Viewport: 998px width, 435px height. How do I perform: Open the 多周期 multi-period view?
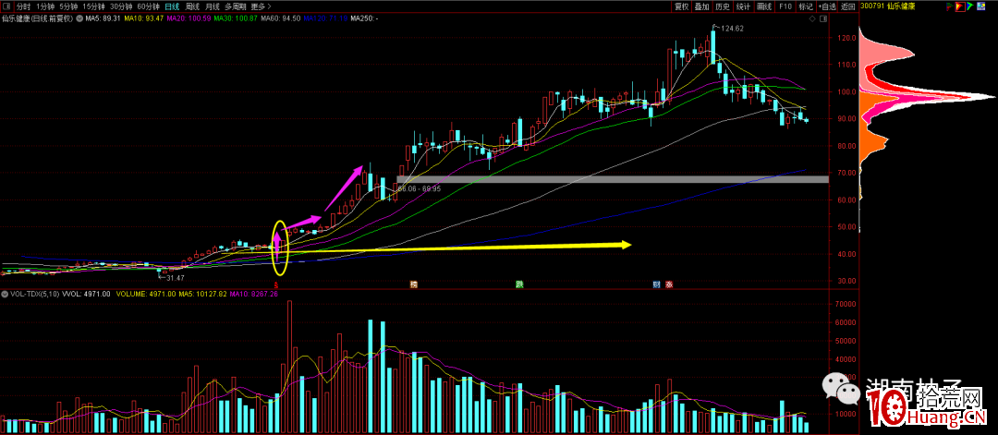pyautogui.click(x=237, y=6)
